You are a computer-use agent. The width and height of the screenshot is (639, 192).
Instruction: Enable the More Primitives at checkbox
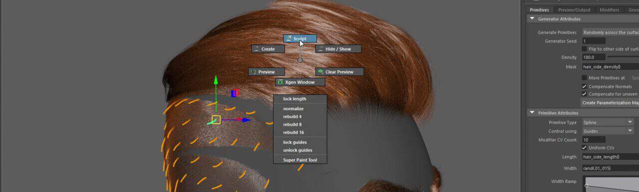pyautogui.click(x=585, y=78)
